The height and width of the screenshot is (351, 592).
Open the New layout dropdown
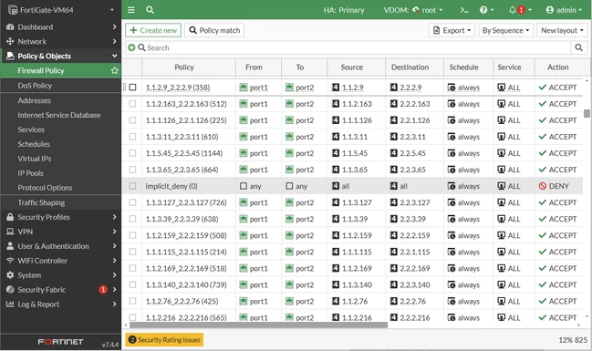561,30
